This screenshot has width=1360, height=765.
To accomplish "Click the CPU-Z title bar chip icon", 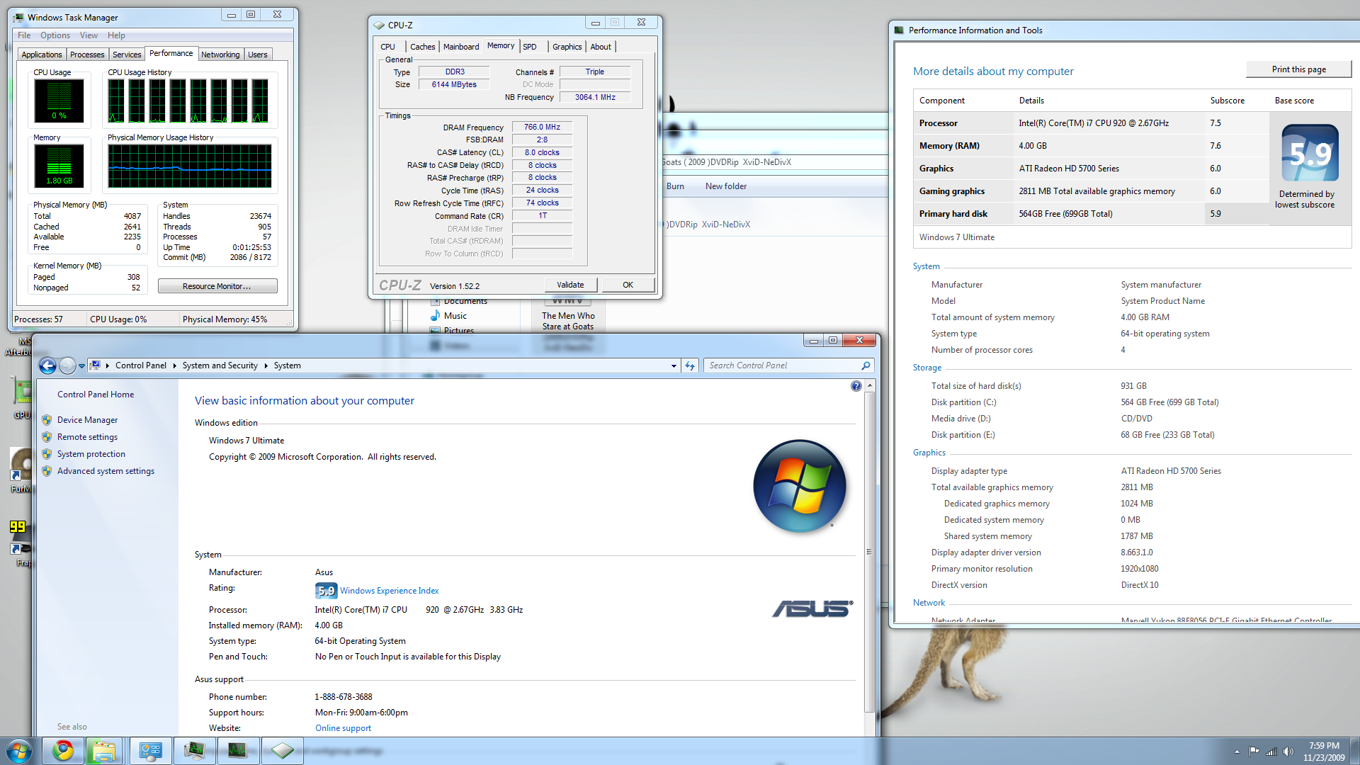I will 379,25.
